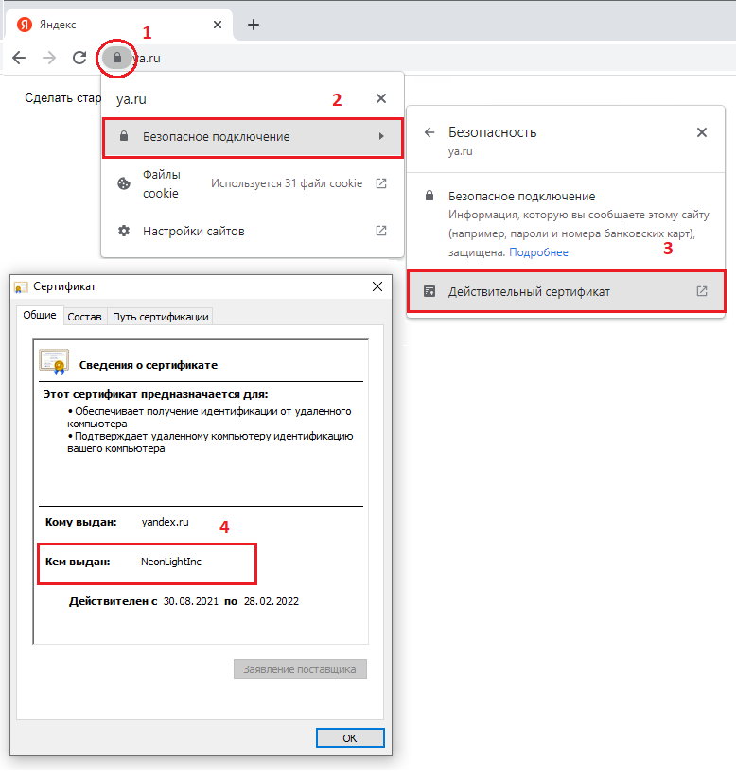Open a new browser tab
Image resolution: width=736 pixels, height=778 pixels.
pyautogui.click(x=253, y=25)
